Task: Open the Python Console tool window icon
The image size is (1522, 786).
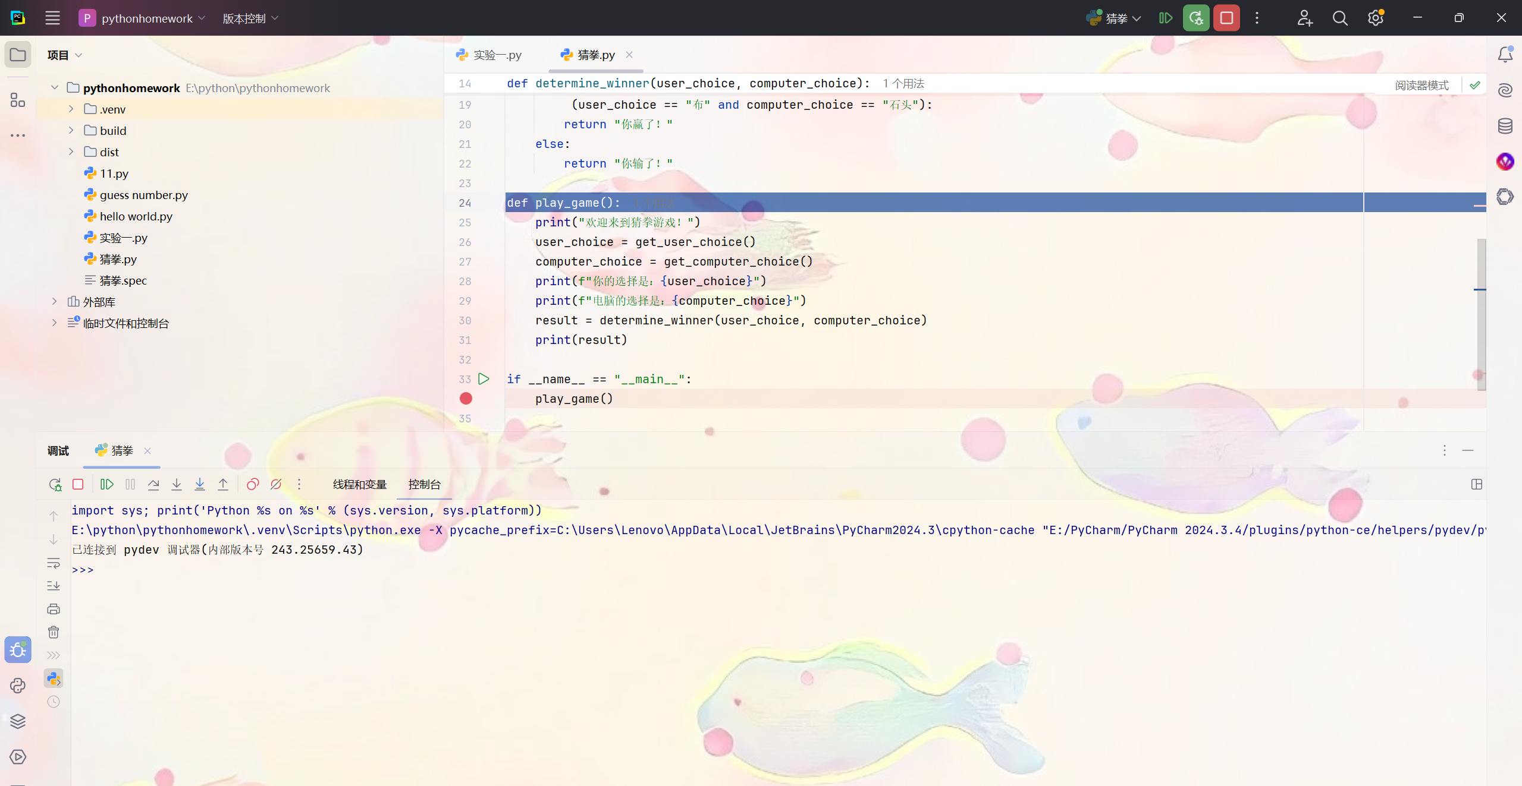Action: tap(18, 686)
